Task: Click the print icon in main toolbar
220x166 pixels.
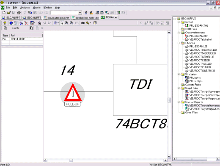Action: (x=19, y=13)
